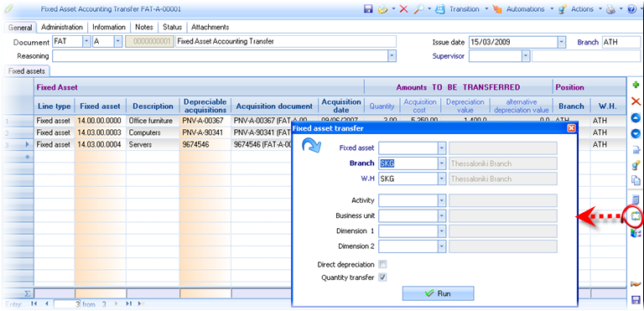This screenshot has height=311, width=644.
Task: Click fixed asset code 14.03.00.0003
Action: [101, 132]
